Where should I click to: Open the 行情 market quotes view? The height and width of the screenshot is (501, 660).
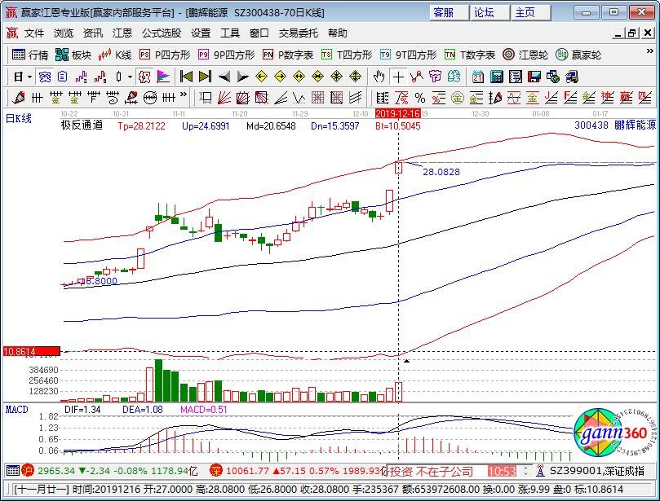[x=30, y=55]
